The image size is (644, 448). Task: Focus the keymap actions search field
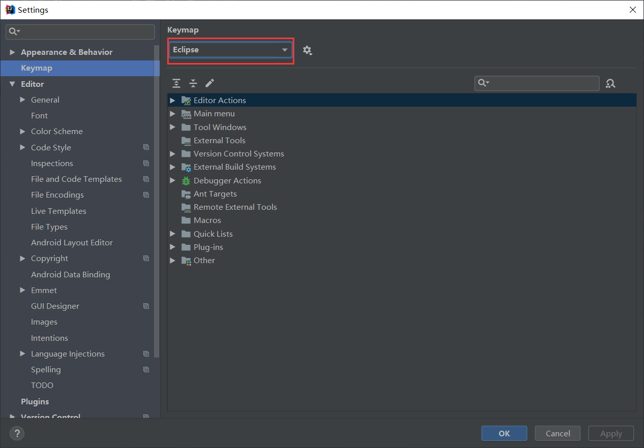[x=537, y=83]
